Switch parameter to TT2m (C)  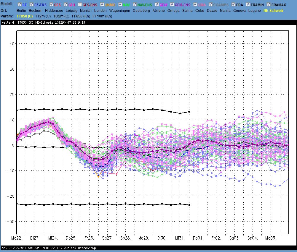[x=43, y=16]
